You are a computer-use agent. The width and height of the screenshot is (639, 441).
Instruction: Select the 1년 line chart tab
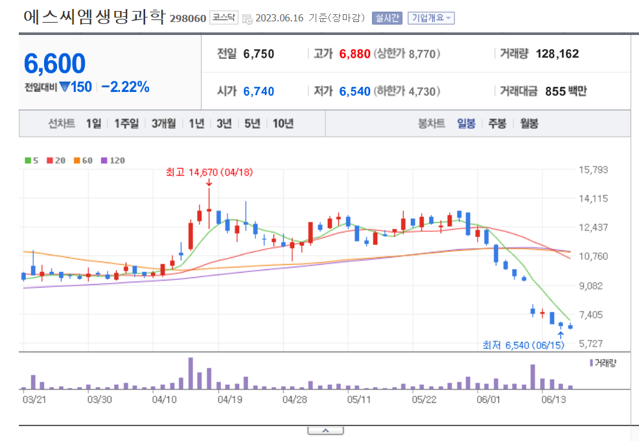196,124
